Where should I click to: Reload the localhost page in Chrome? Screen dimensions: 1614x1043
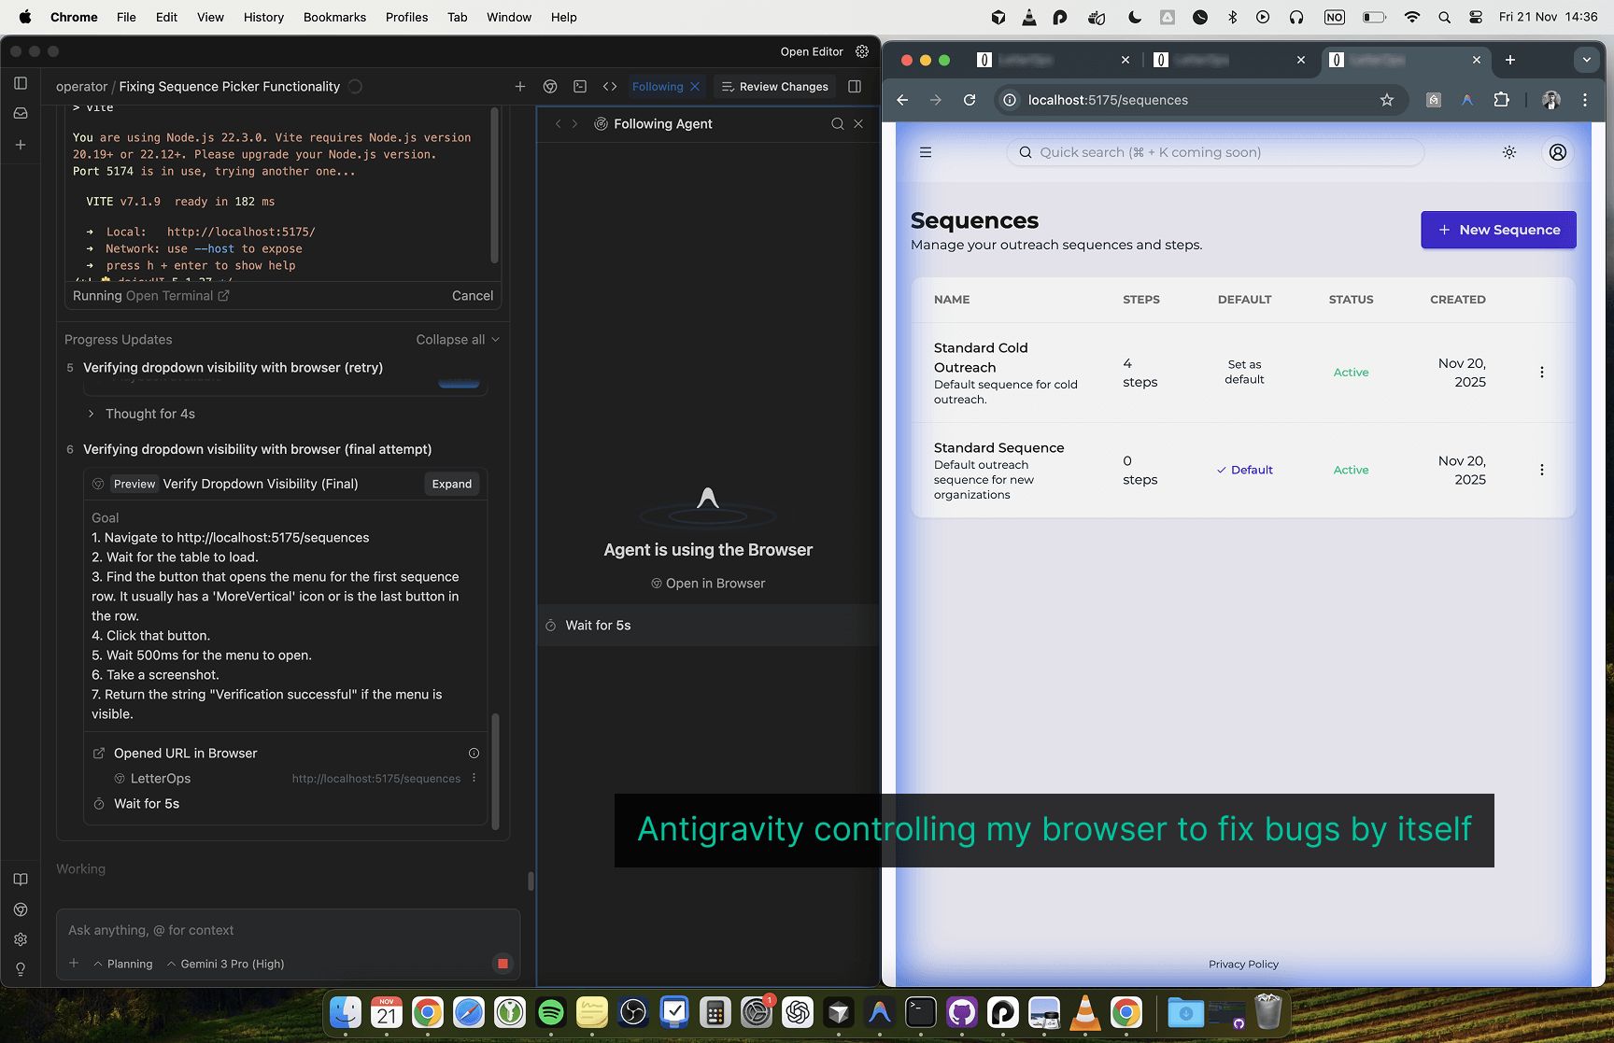pyautogui.click(x=970, y=100)
